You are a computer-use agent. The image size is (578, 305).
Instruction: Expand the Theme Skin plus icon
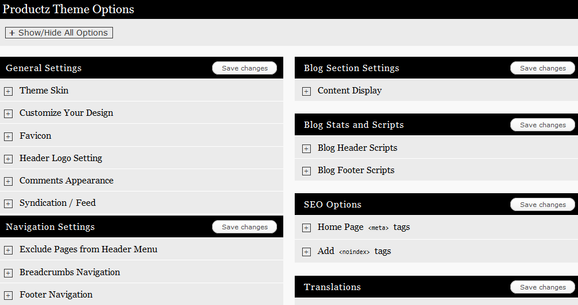[8, 91]
